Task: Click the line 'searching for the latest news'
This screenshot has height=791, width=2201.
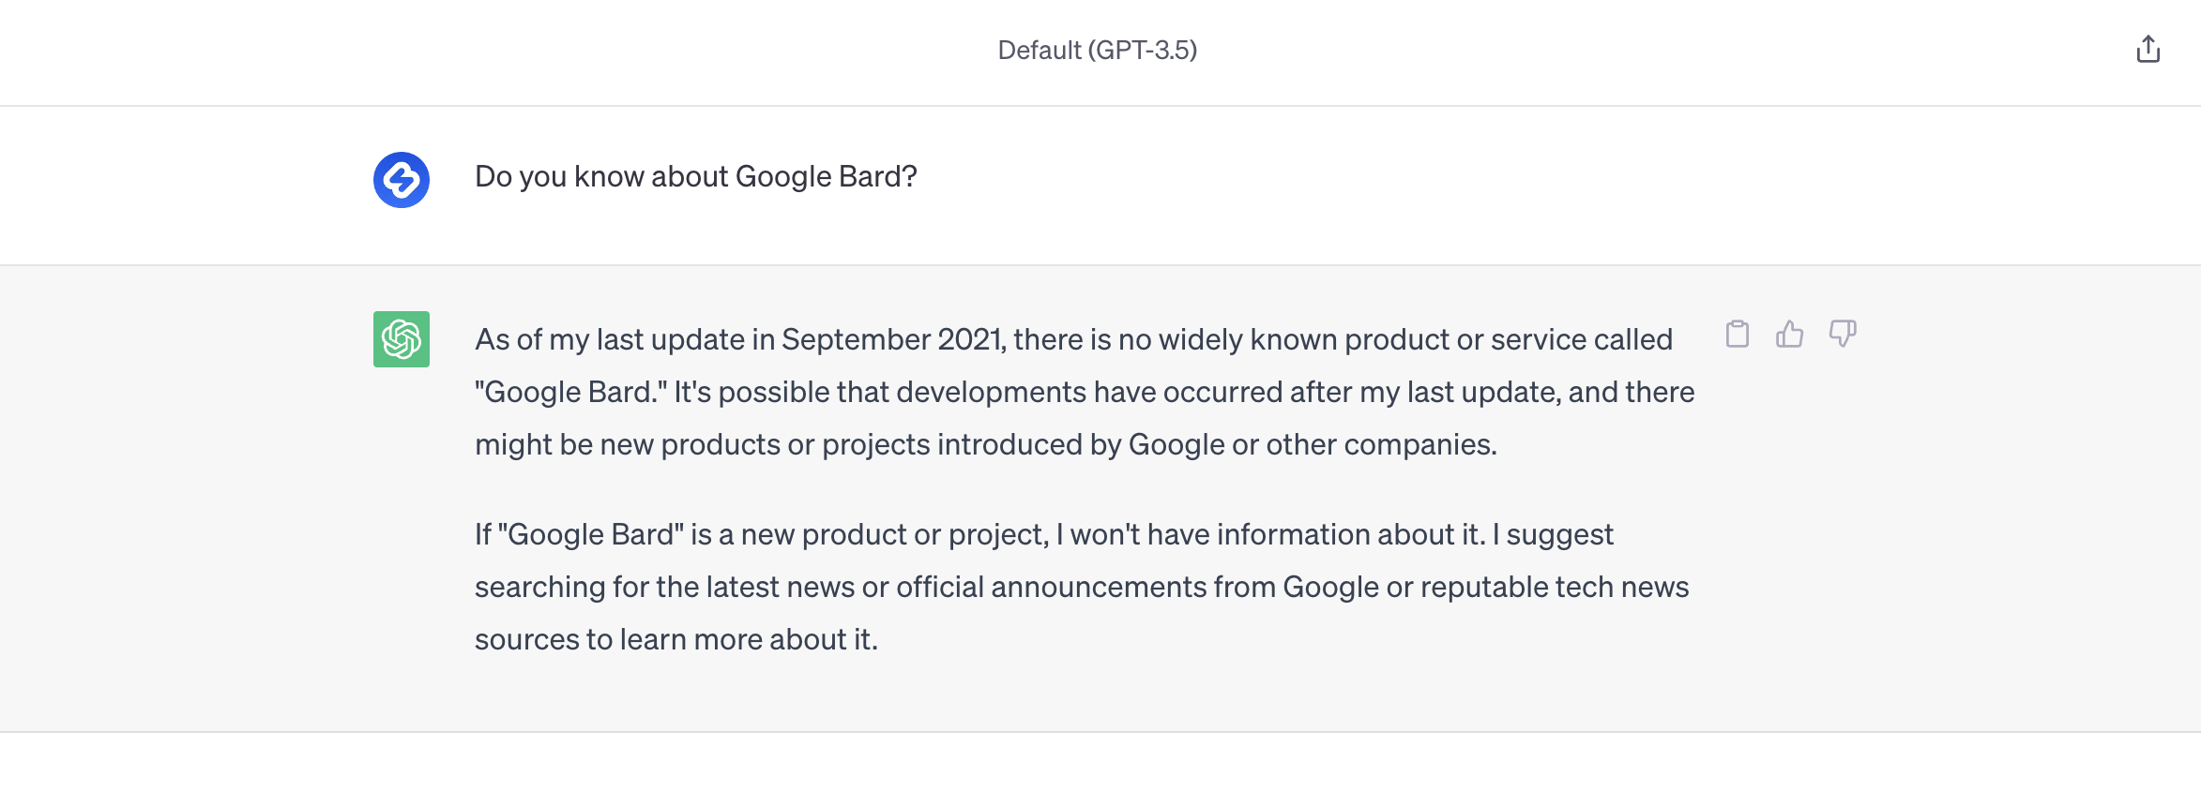Action: (1081, 587)
